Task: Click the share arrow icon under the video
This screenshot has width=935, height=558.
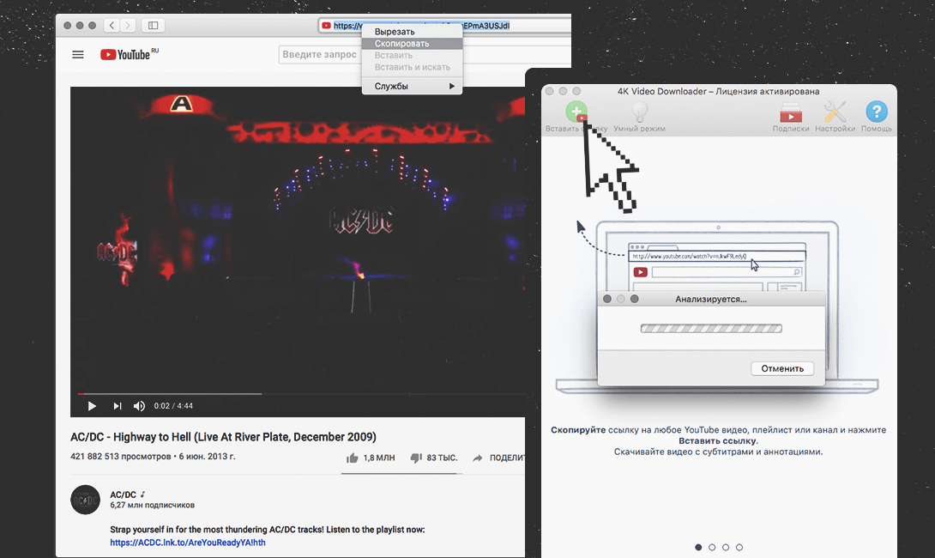Action: [478, 458]
